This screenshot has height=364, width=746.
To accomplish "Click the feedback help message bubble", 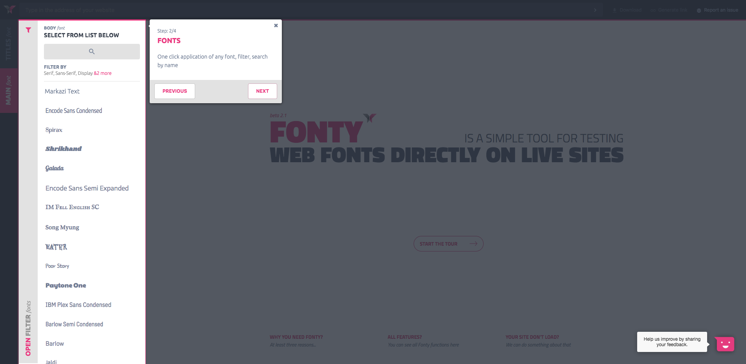I will click(672, 342).
